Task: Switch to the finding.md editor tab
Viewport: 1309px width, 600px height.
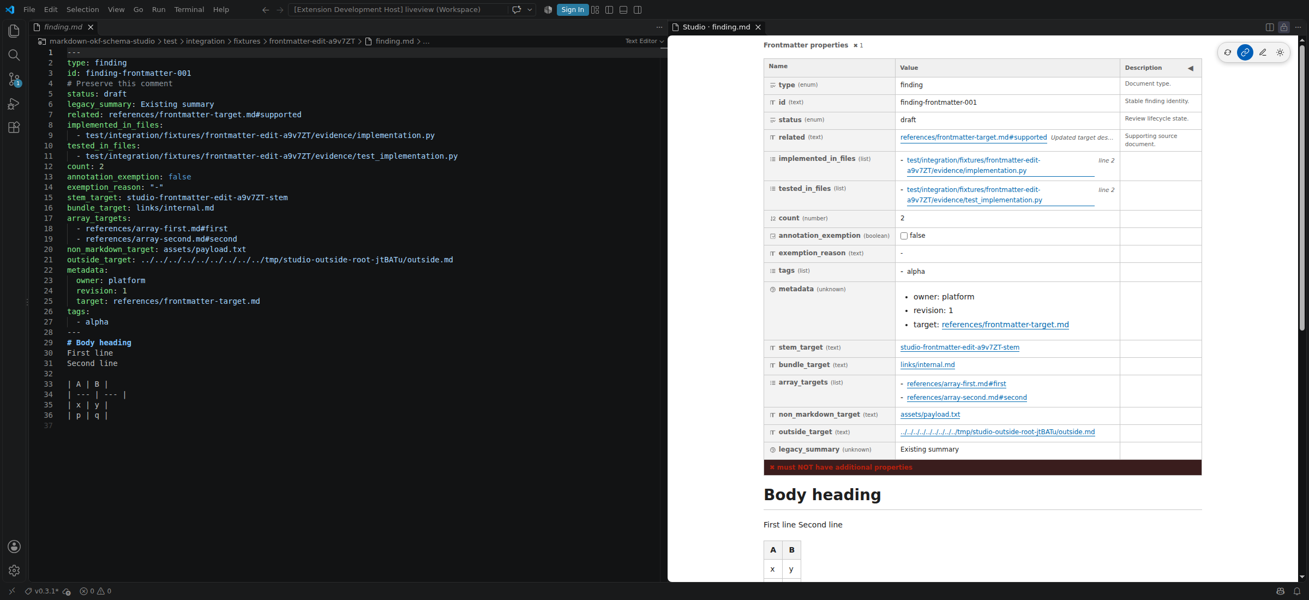Action: coord(63,27)
